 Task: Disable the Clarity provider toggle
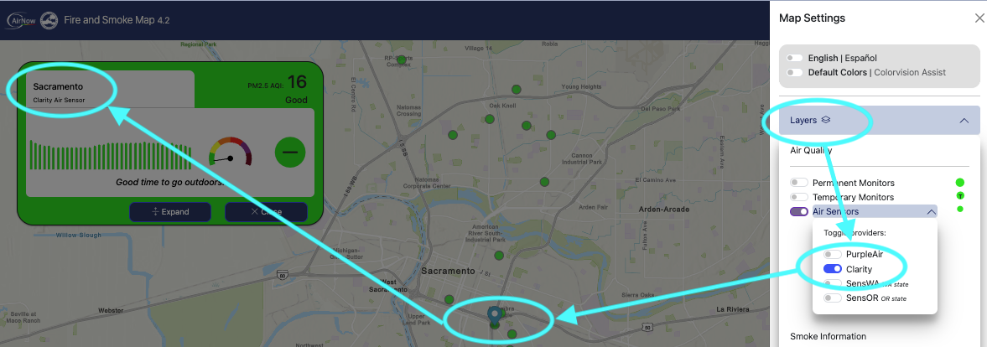[833, 269]
